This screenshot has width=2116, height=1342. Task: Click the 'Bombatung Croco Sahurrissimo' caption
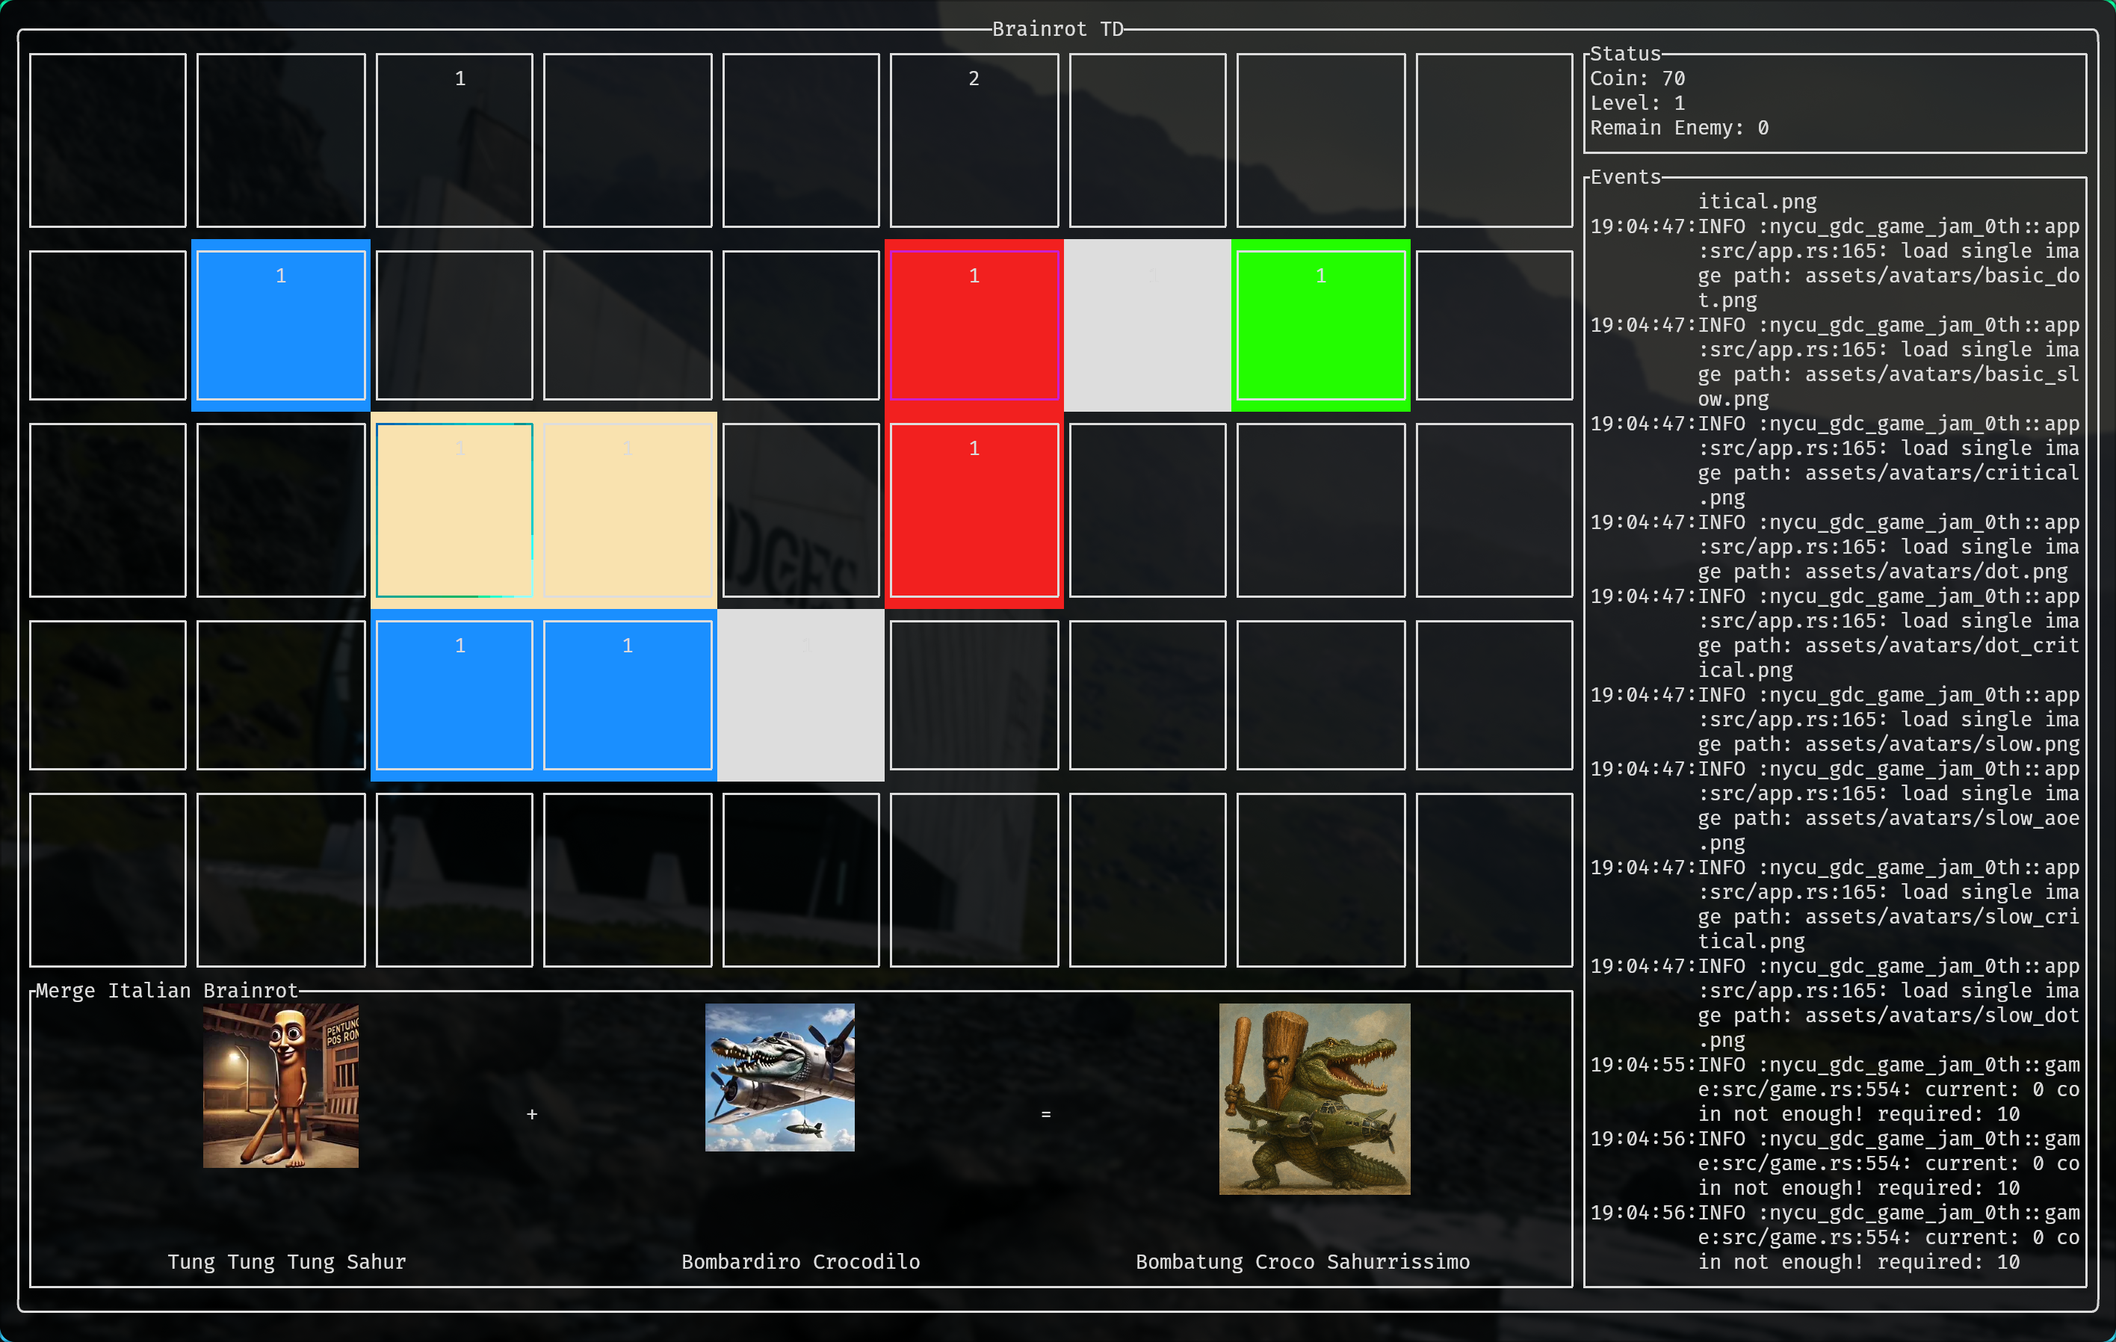coord(1302,1262)
